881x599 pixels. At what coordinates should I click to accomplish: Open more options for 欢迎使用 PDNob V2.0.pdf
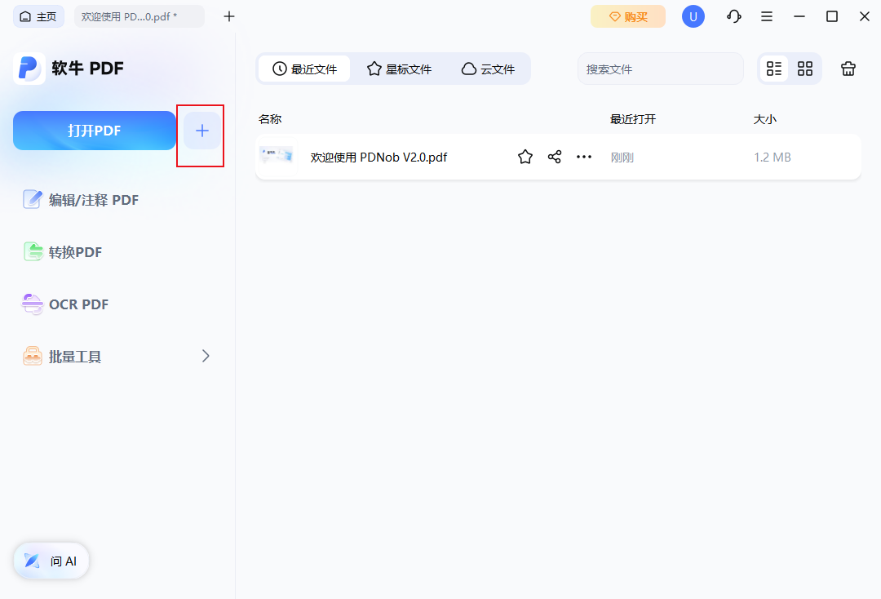point(584,157)
